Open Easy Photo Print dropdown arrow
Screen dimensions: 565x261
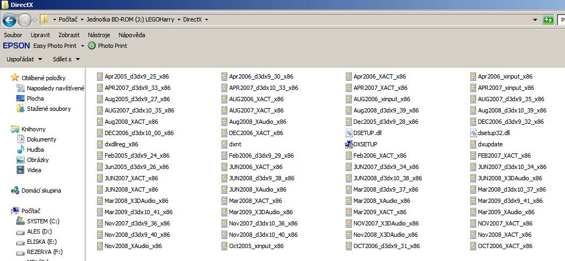click(x=82, y=46)
